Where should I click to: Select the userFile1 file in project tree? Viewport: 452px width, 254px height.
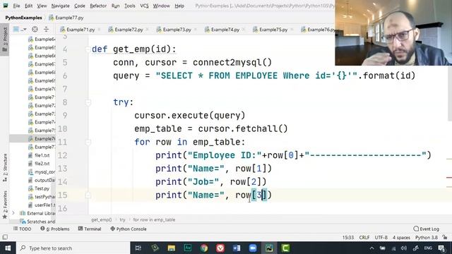pyautogui.click(x=41, y=205)
